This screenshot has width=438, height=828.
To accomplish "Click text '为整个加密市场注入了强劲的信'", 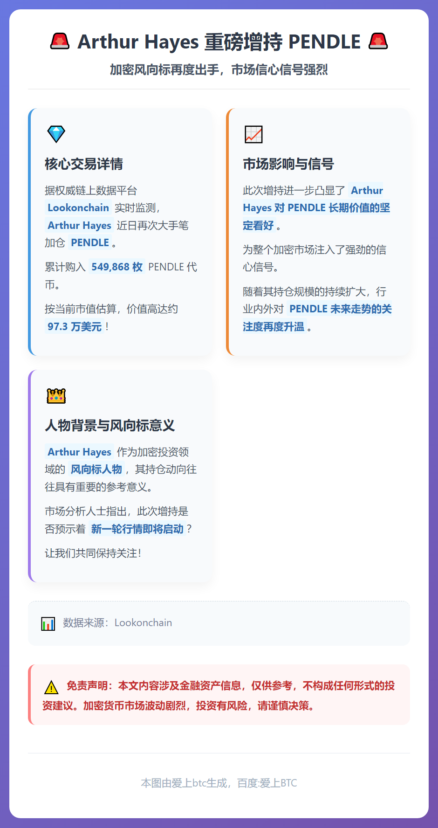I will click(x=315, y=250).
